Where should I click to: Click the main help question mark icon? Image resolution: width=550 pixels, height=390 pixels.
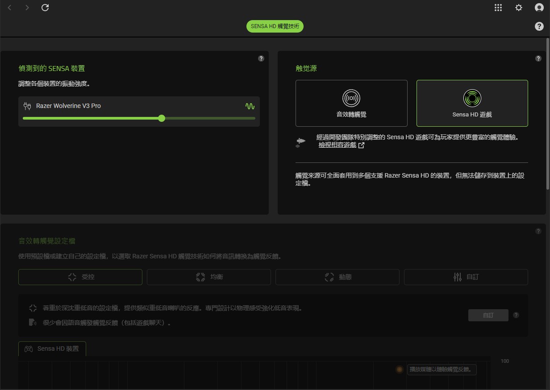539,26
